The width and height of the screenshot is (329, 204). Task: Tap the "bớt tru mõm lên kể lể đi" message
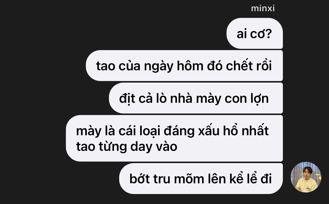201,178
